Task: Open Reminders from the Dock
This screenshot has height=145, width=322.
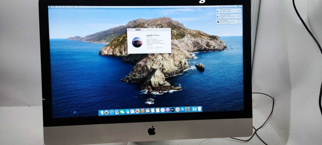Action: [x=153, y=111]
